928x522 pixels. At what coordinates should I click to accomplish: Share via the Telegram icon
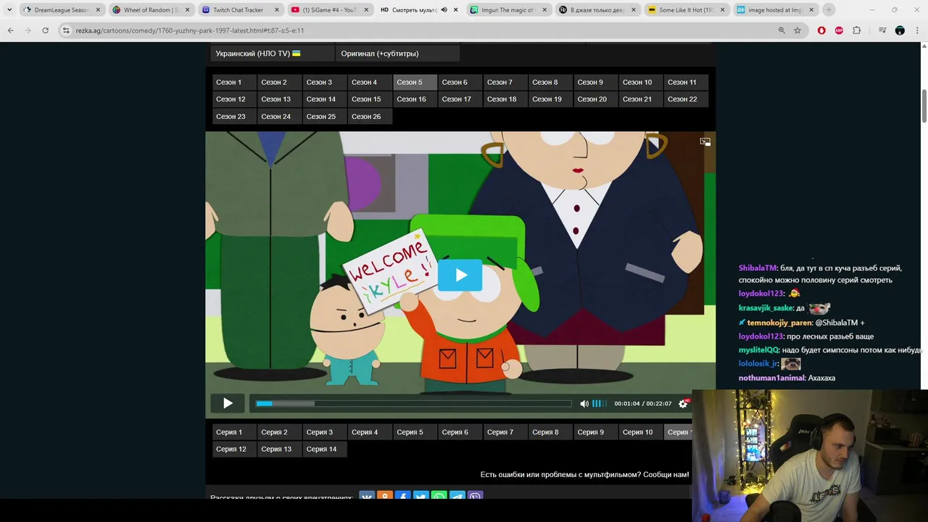point(457,497)
